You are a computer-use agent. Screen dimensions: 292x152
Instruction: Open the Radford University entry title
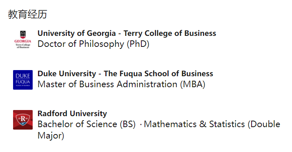(x=72, y=114)
